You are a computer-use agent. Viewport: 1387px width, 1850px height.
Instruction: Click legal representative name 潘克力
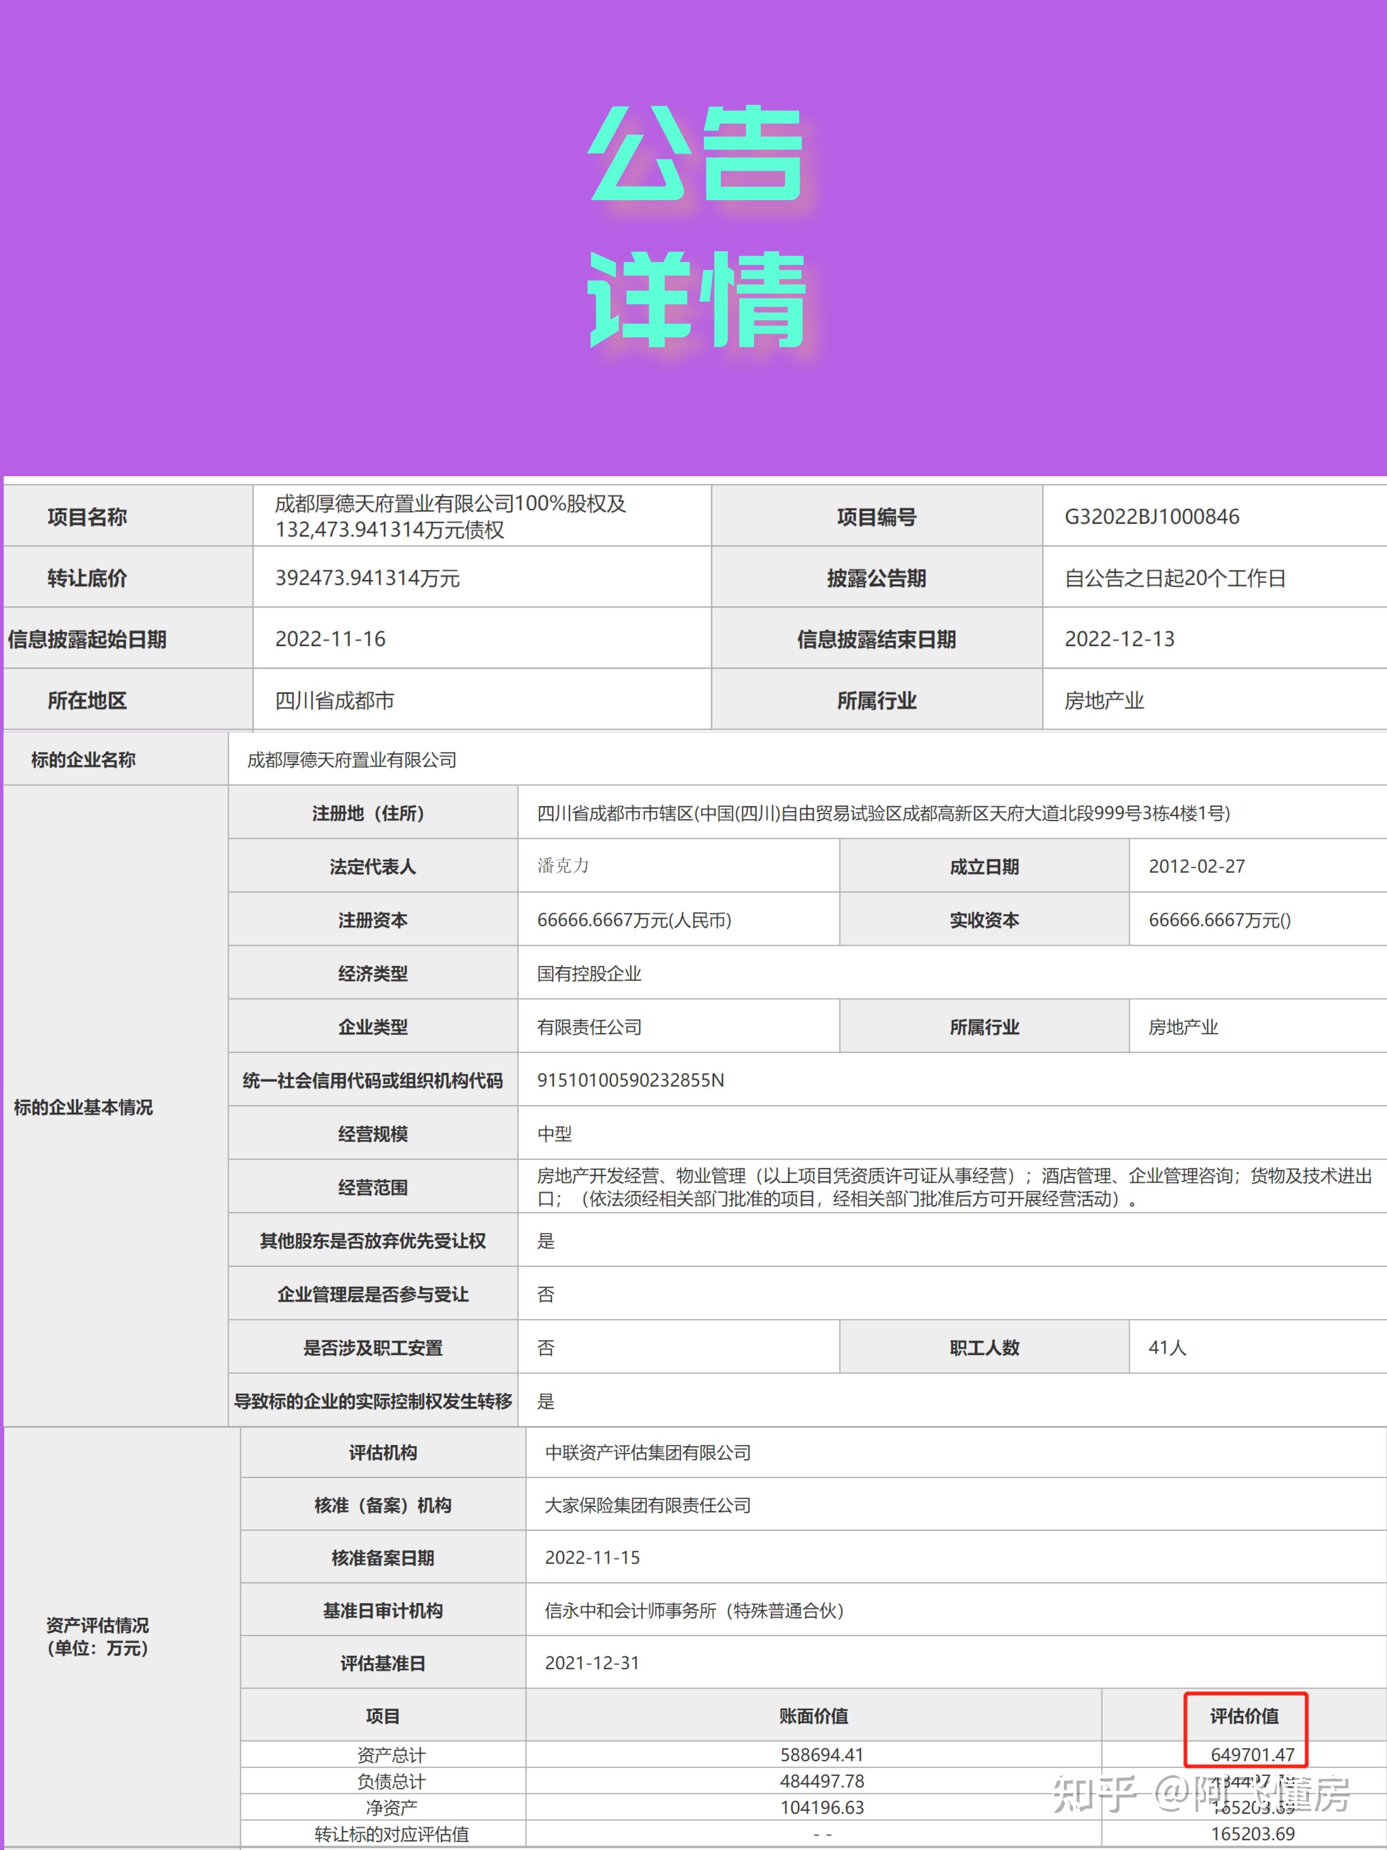(x=563, y=865)
